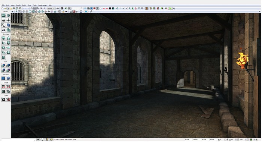Open the Help menu

coord(50,5)
